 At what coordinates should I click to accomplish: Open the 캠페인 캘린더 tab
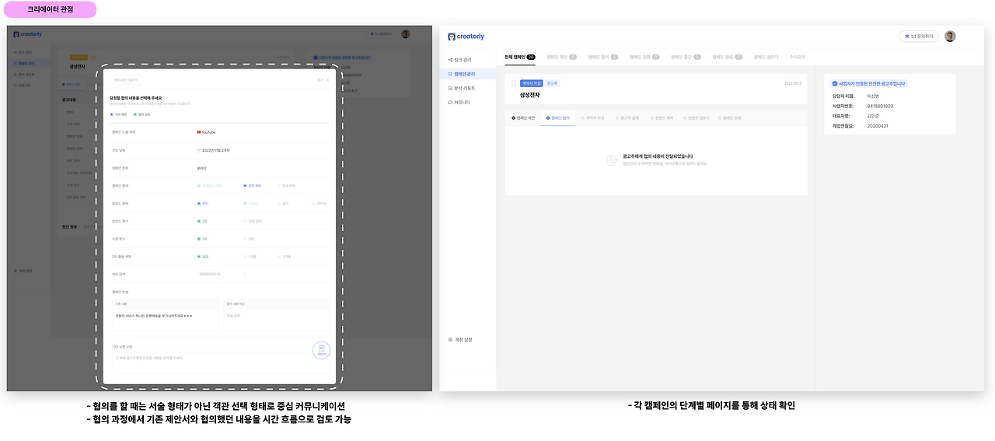pyautogui.click(x=766, y=57)
